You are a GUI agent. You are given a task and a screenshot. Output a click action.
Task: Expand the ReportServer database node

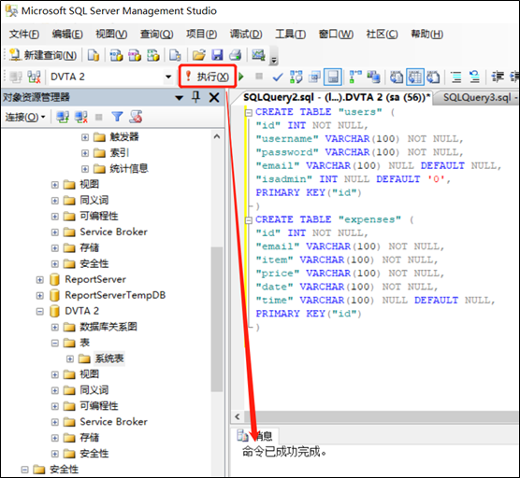pyautogui.click(x=40, y=280)
